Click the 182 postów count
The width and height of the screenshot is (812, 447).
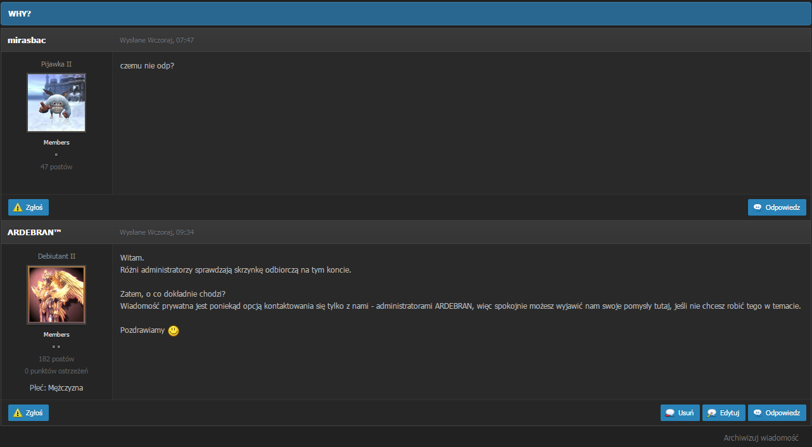[56, 359]
